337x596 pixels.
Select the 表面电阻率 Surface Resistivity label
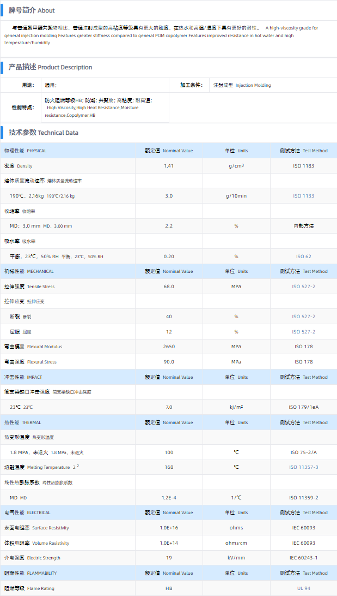pos(36,528)
